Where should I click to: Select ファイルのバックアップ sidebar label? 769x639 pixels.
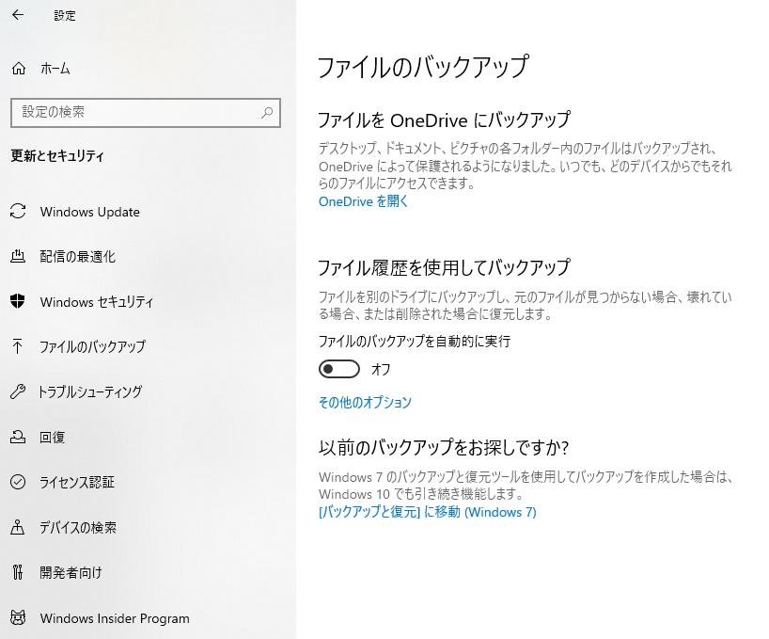(93, 346)
